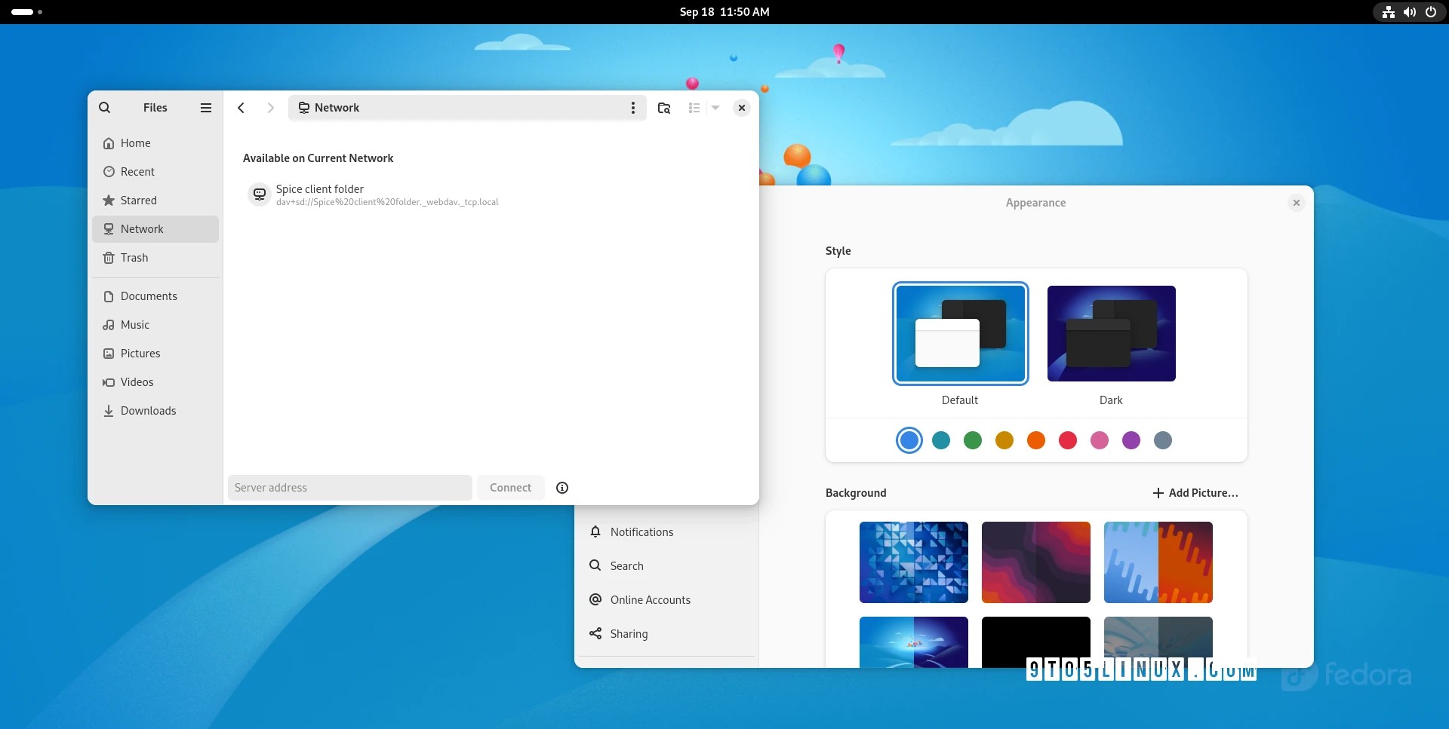This screenshot has width=1449, height=729.
Task: Open the Files main hamburger menu
Action: point(205,108)
